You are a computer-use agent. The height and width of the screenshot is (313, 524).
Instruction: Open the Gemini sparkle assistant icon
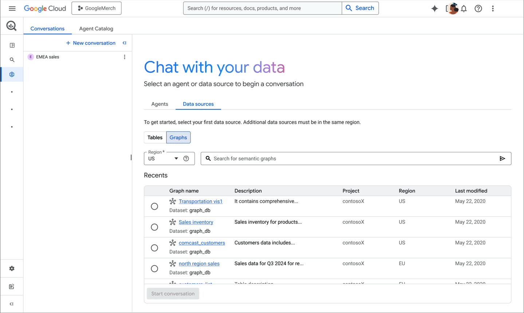tap(434, 8)
